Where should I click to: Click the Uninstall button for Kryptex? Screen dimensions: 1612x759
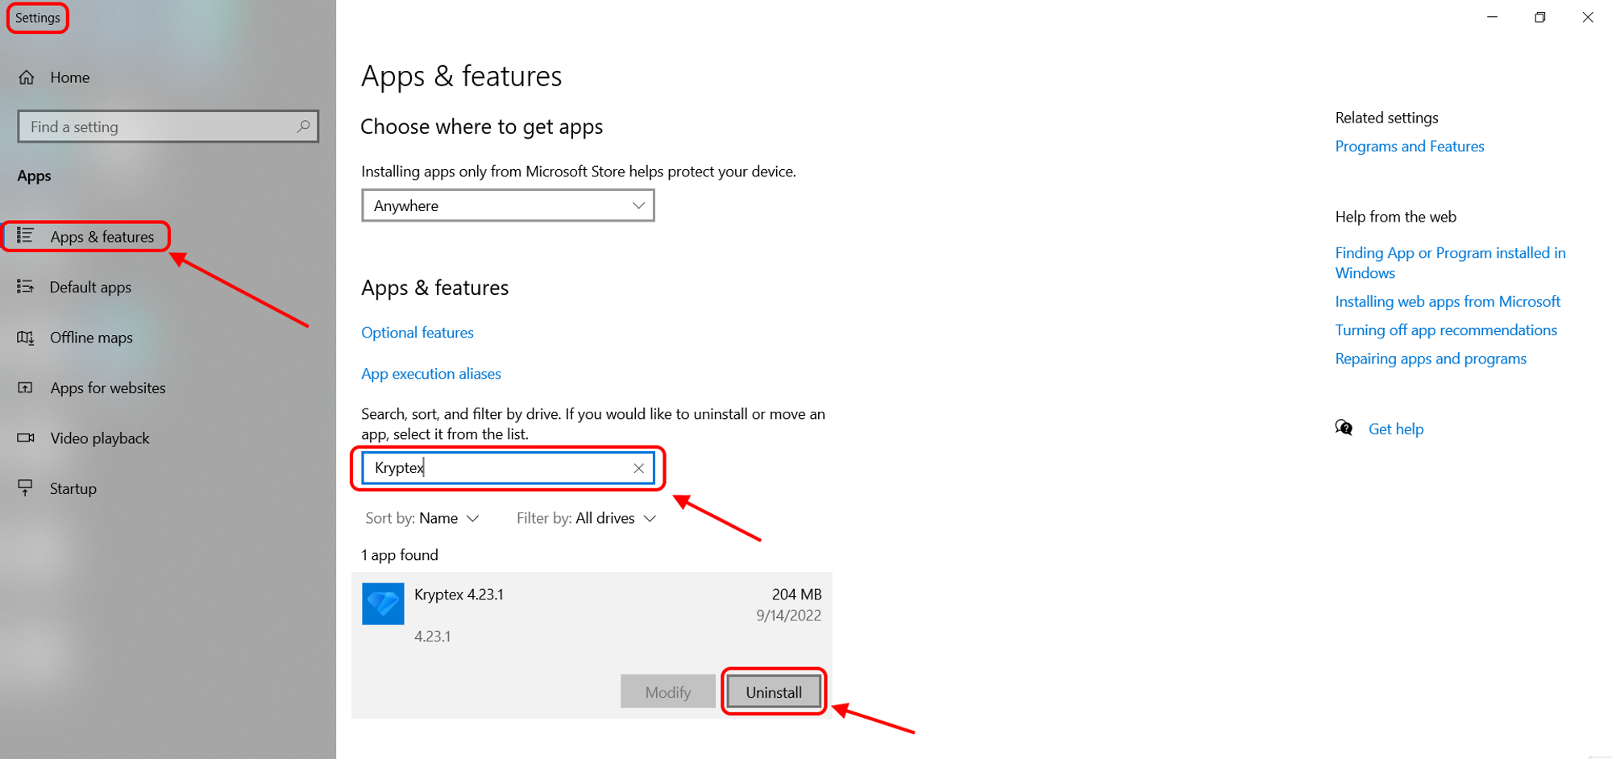coord(774,691)
